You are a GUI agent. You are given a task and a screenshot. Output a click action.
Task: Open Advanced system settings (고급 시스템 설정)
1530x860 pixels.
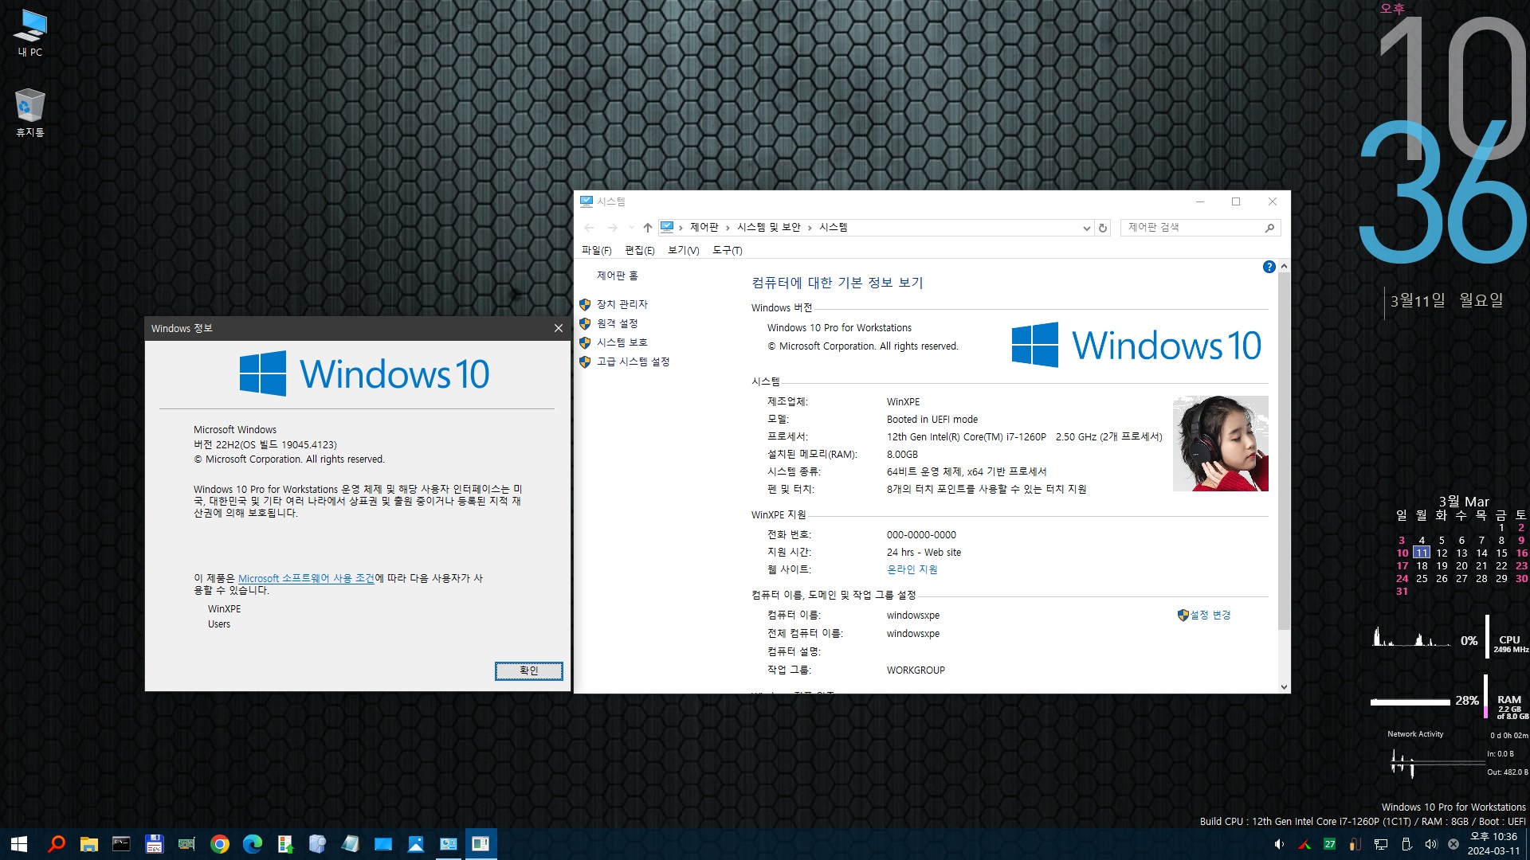(633, 362)
